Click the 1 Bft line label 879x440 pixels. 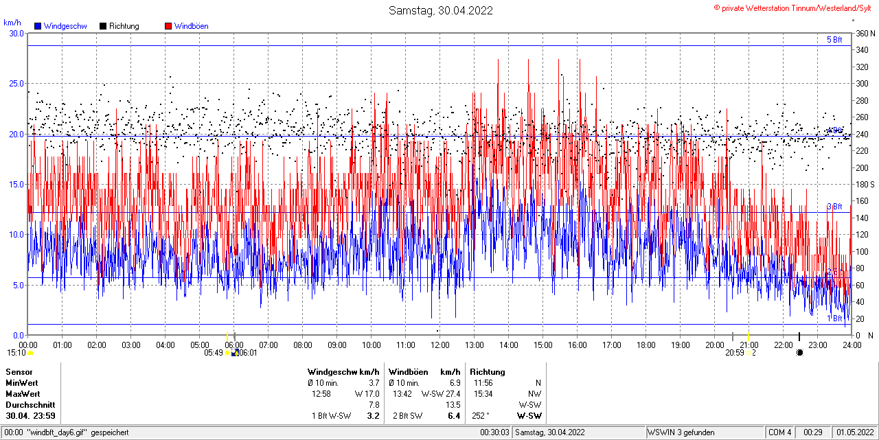pyautogui.click(x=834, y=318)
